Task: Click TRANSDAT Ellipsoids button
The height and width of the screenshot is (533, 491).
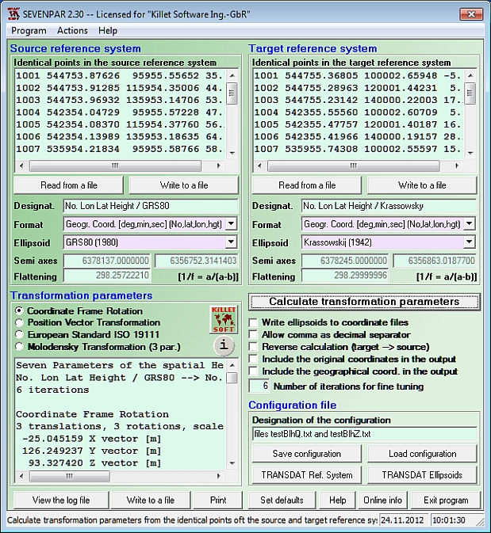Action: (x=422, y=475)
